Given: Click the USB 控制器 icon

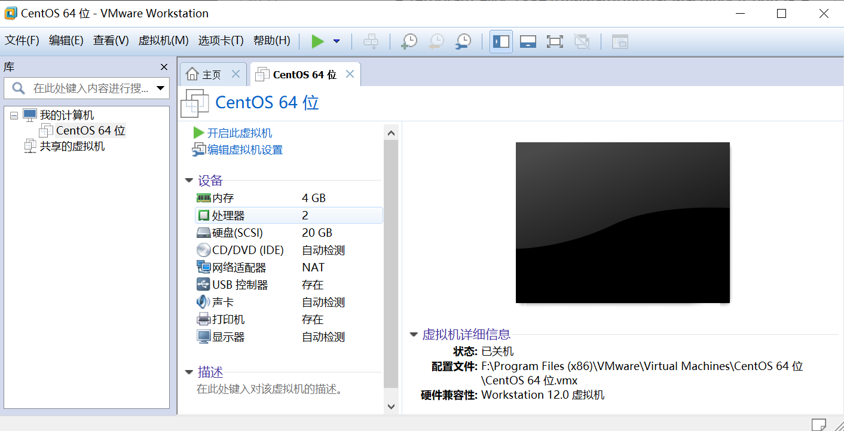Looking at the screenshot, I should pos(203,285).
